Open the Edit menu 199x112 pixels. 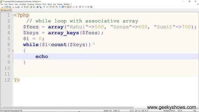6,4
